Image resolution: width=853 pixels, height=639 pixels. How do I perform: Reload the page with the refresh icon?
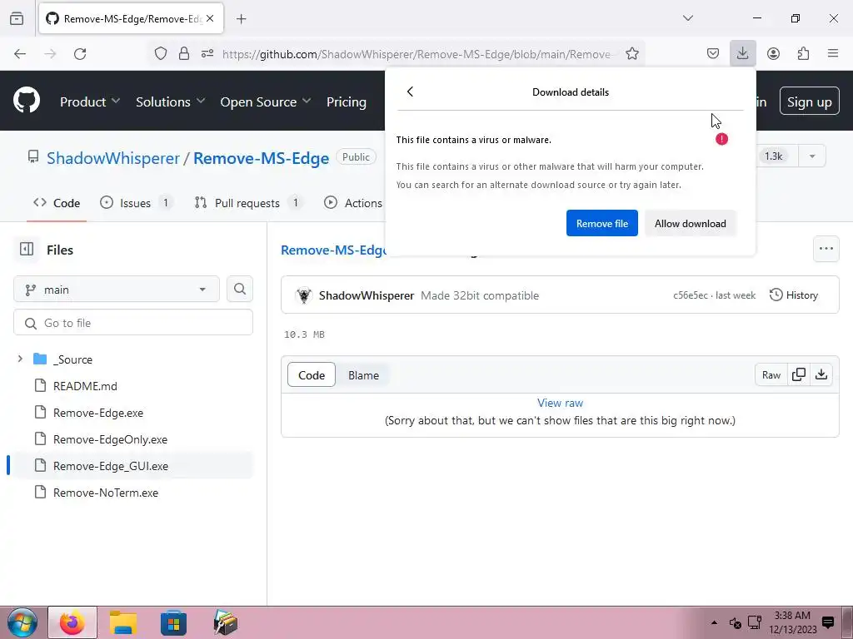coord(80,54)
